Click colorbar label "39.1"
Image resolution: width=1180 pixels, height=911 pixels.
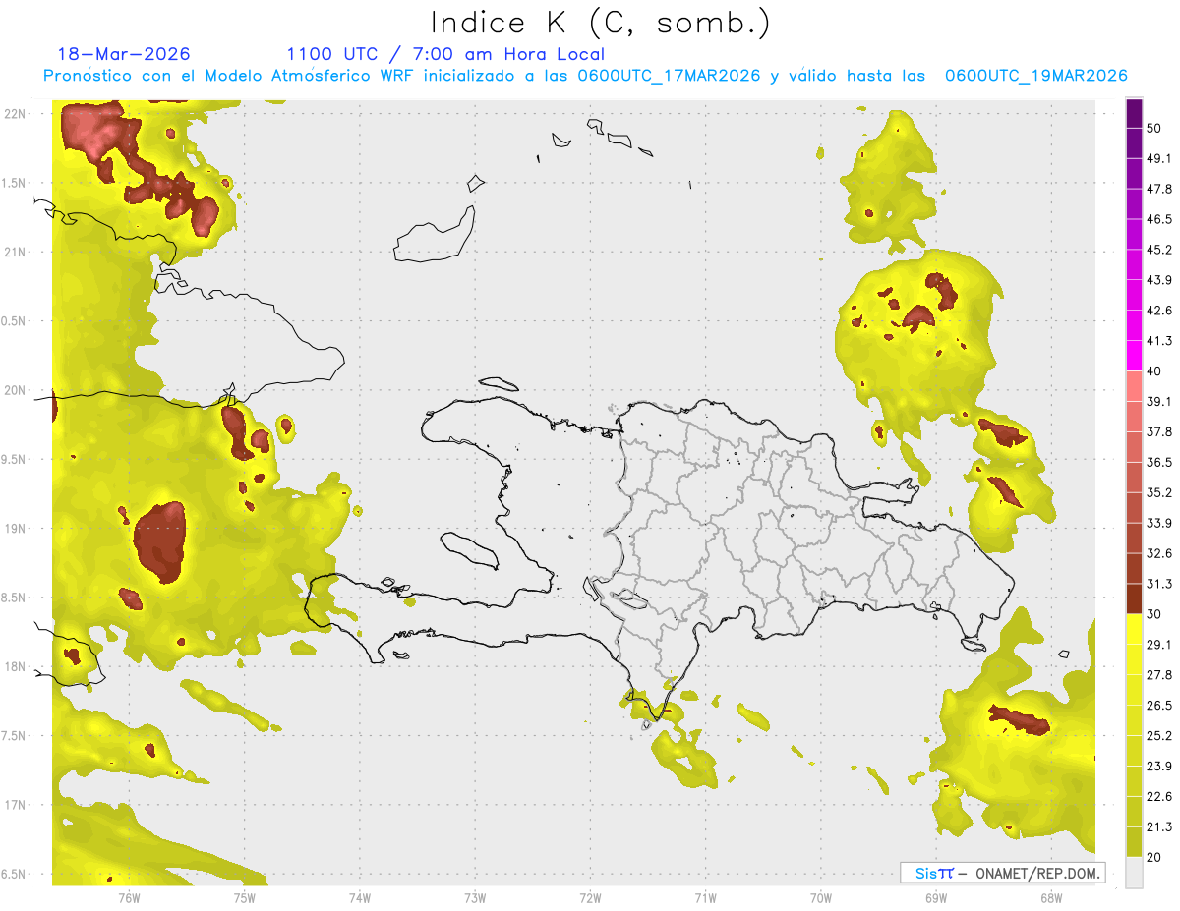1160,401
